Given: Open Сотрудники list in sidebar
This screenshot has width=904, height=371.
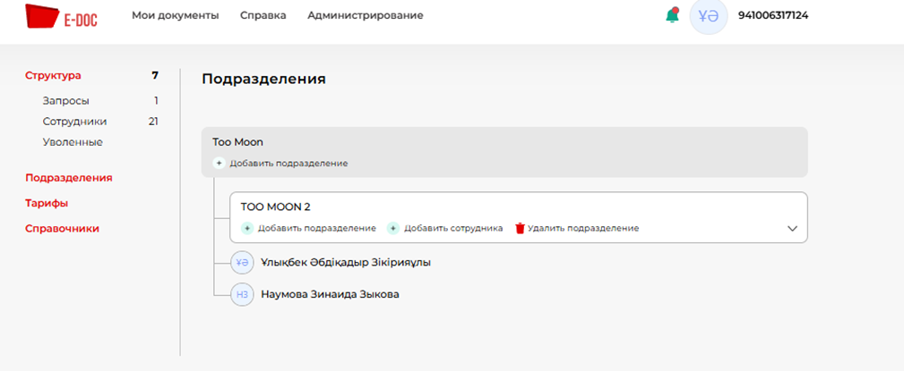Looking at the screenshot, I should tap(74, 122).
